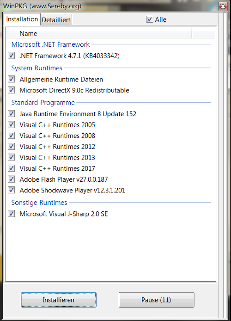Uncheck the Alle checkbox

150,19
